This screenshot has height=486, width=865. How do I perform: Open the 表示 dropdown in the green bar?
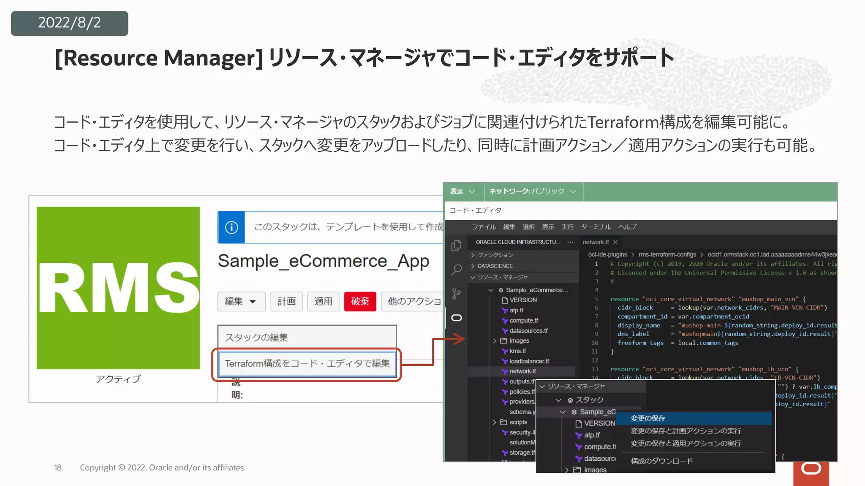[x=462, y=192]
